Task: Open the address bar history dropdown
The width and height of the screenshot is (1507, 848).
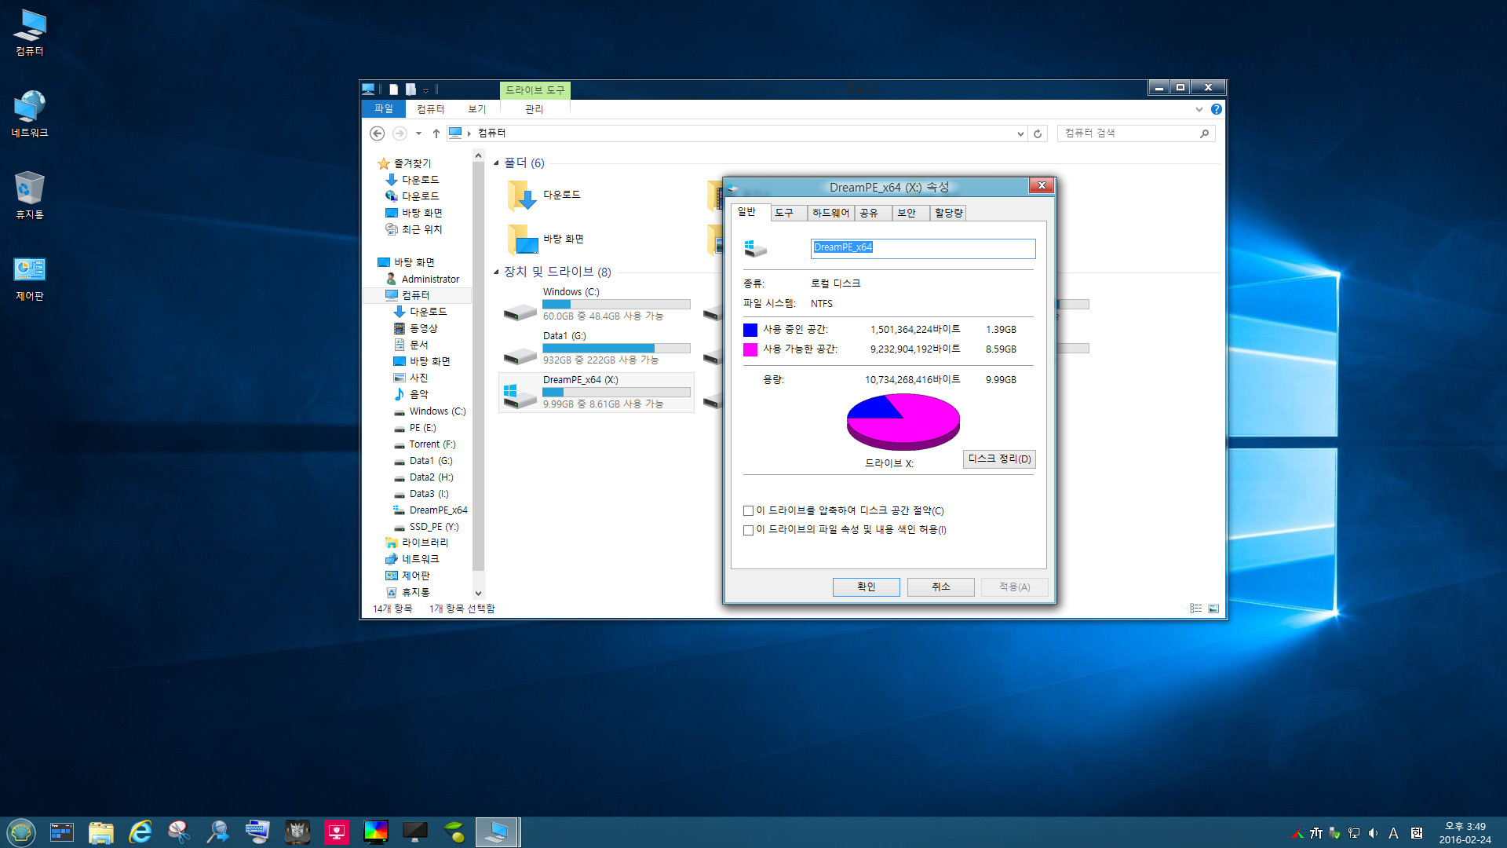Action: point(1020,133)
